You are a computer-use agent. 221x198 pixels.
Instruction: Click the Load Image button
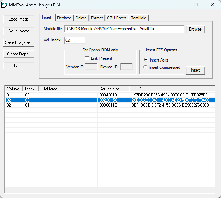coord(19,19)
